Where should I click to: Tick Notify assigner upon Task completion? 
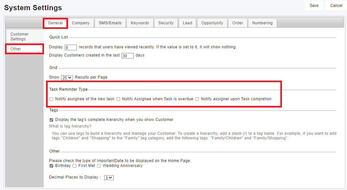tap(197, 99)
